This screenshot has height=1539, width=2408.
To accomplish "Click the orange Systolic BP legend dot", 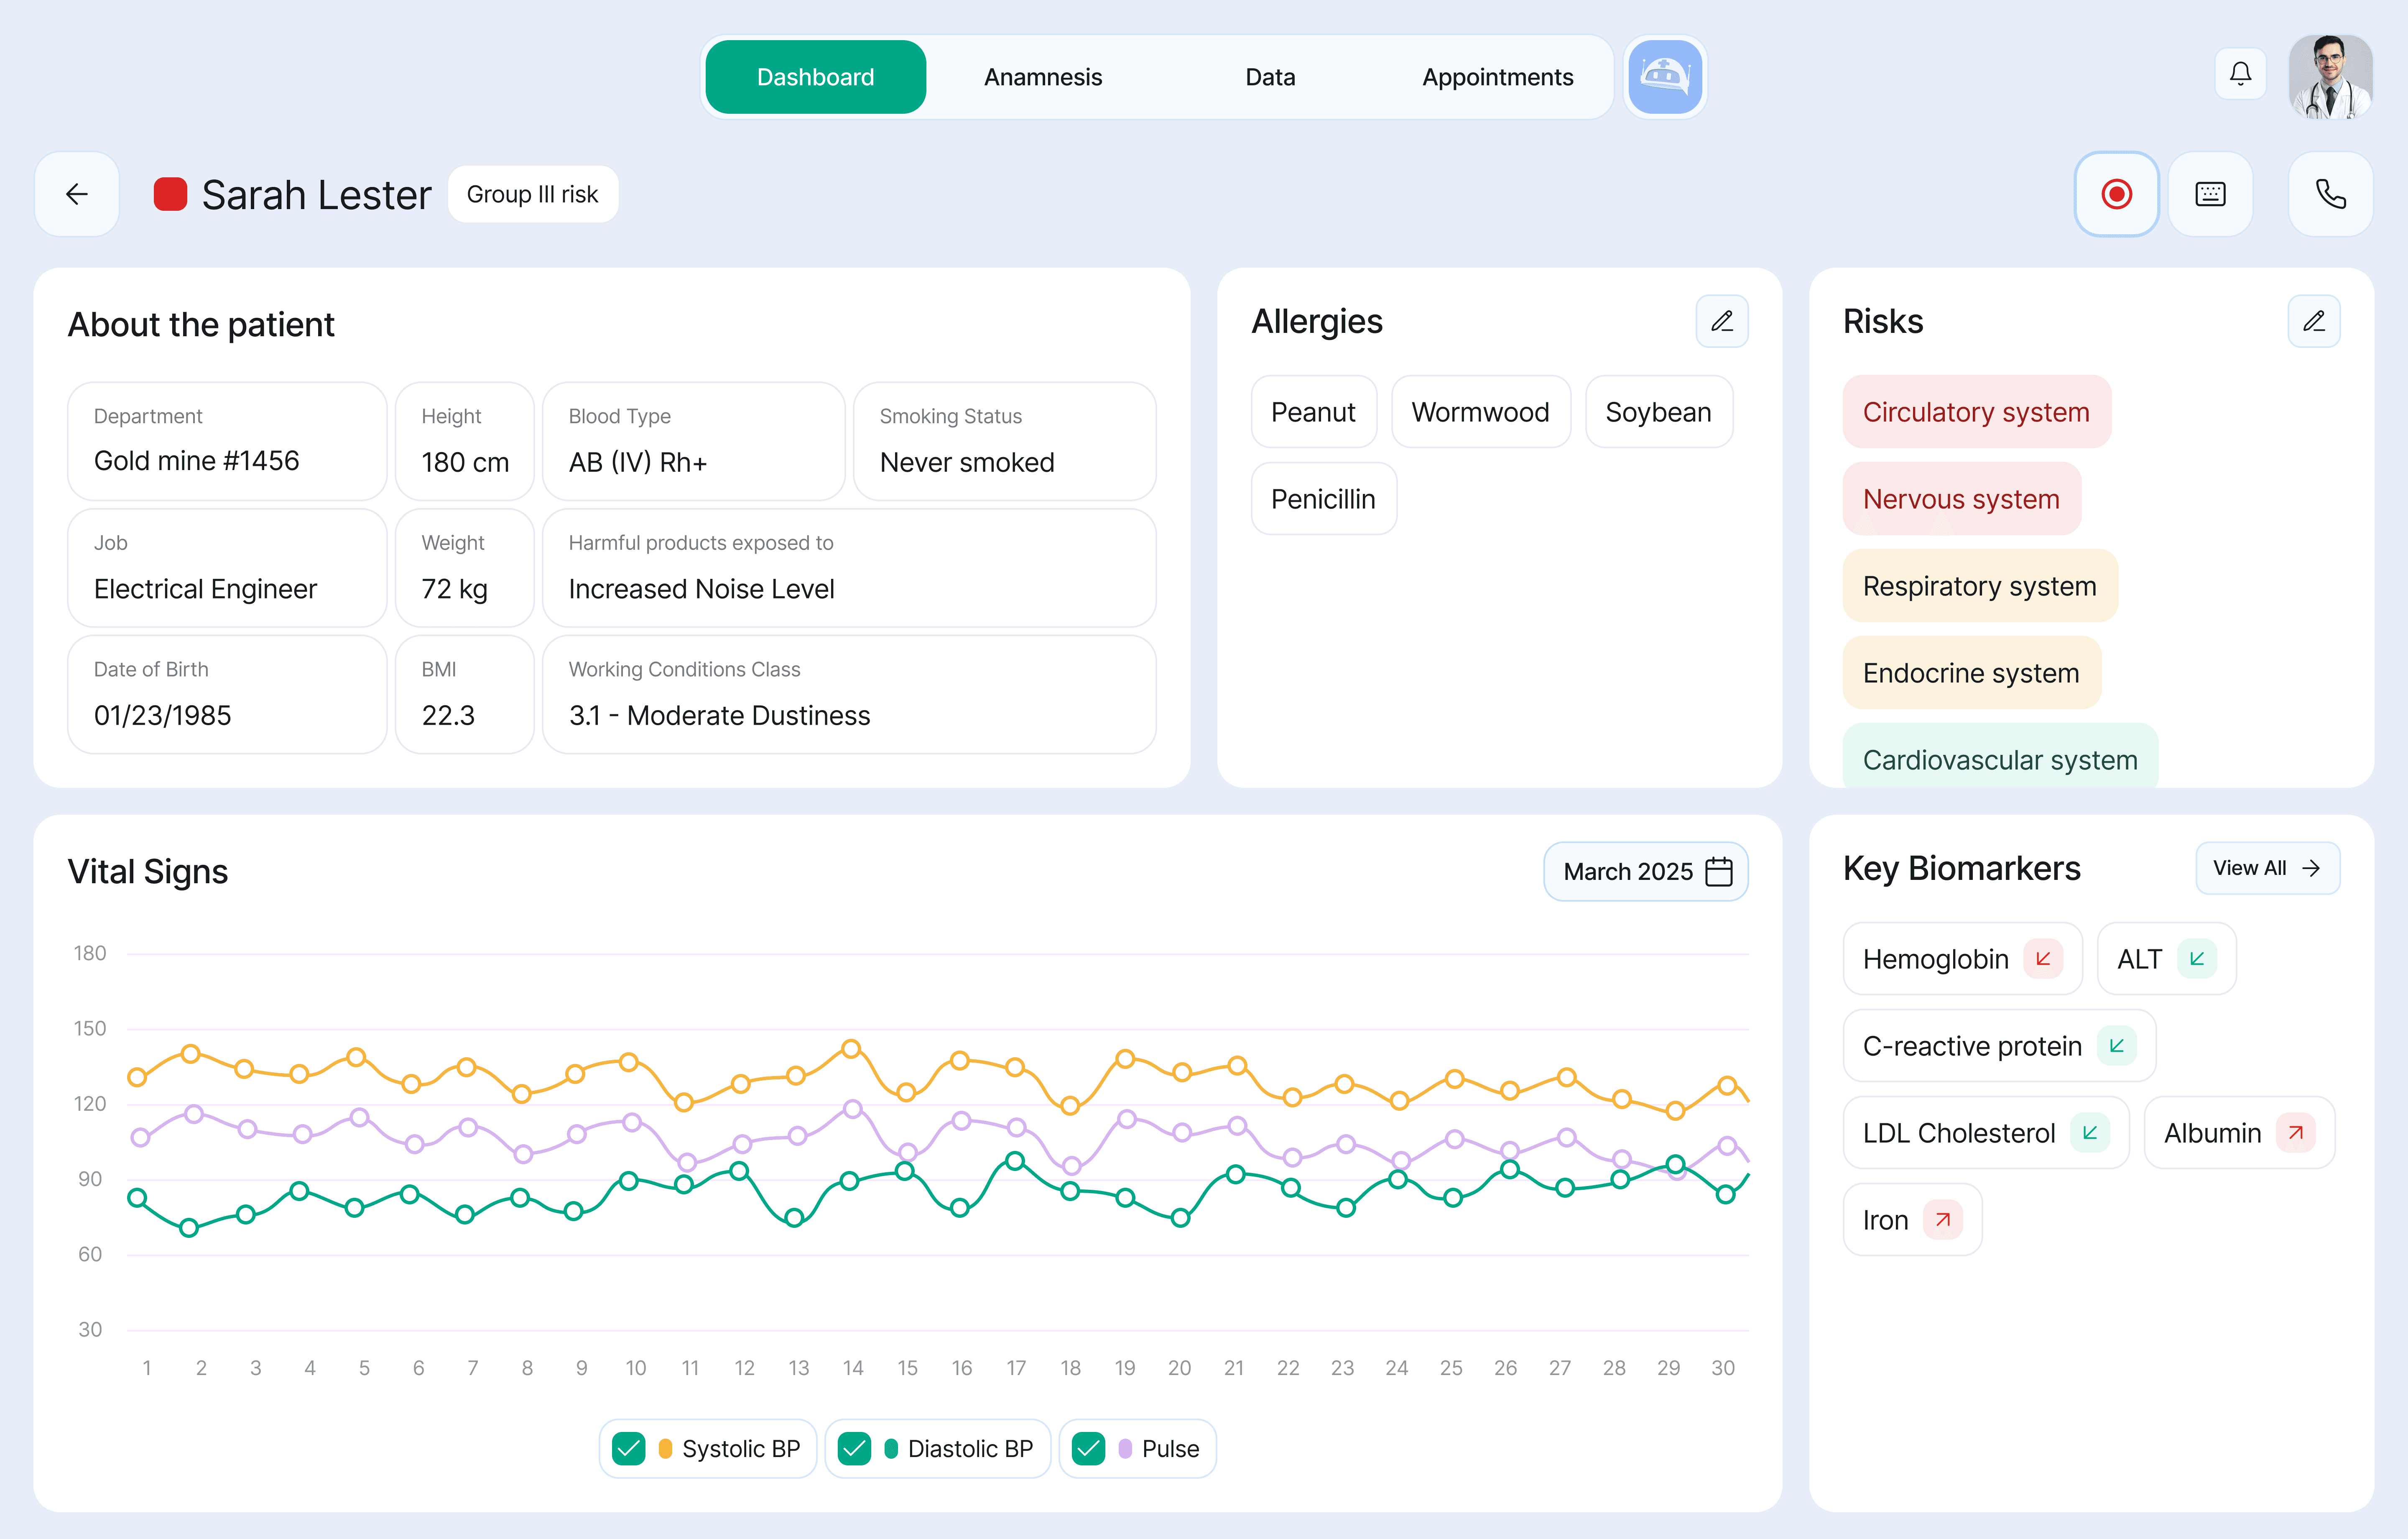I will 665,1449.
